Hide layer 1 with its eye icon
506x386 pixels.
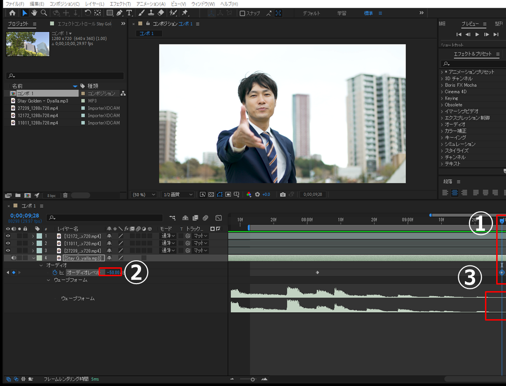(x=7, y=236)
